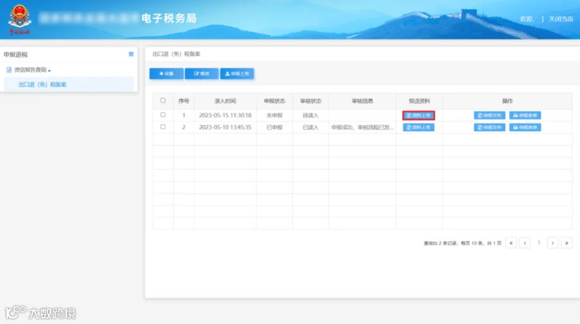
Task: Open 申报文件 for row 1
Action: coord(489,115)
